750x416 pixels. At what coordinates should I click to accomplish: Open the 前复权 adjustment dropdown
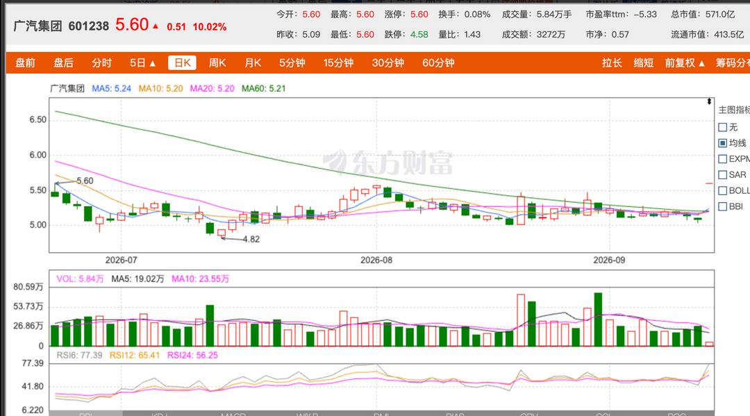point(685,63)
